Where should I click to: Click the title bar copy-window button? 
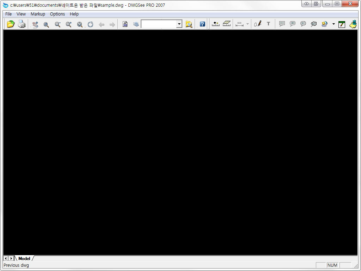[x=316, y=4]
